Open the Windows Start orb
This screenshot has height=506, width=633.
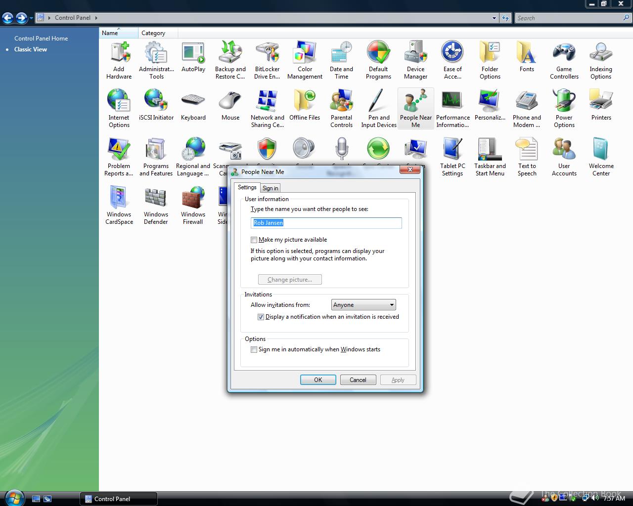[x=13, y=497]
